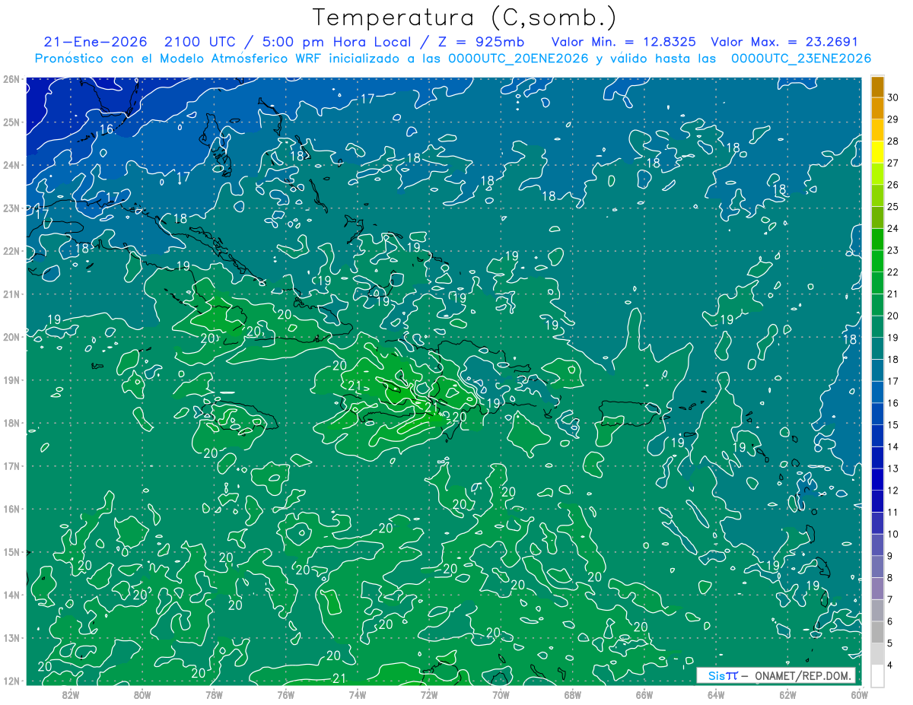Screen dimensions: 913x705
Task: Click the color legend value "22"
Action: point(893,272)
